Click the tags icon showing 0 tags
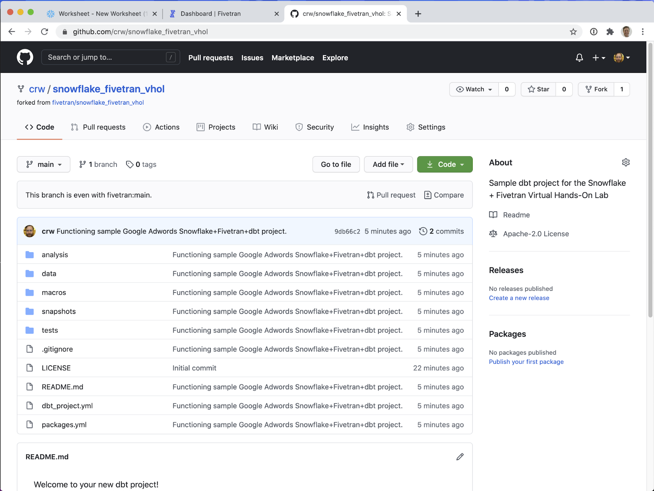The image size is (654, 491). (x=130, y=164)
